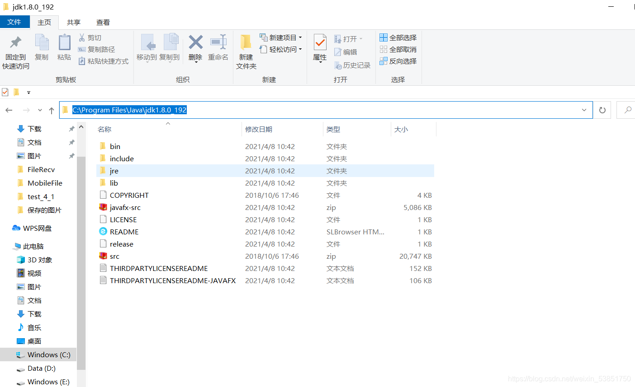Image resolution: width=635 pixels, height=387 pixels.
Task: Click Copy Path button
Action: click(x=96, y=49)
